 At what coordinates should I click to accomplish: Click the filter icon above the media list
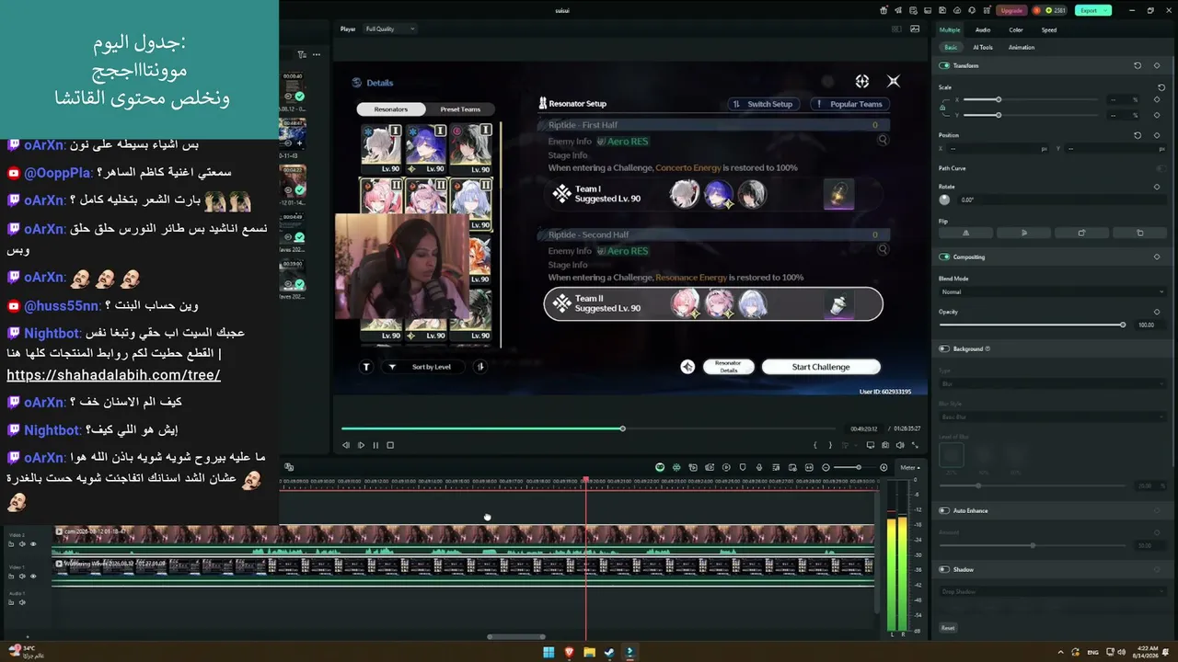click(x=301, y=54)
